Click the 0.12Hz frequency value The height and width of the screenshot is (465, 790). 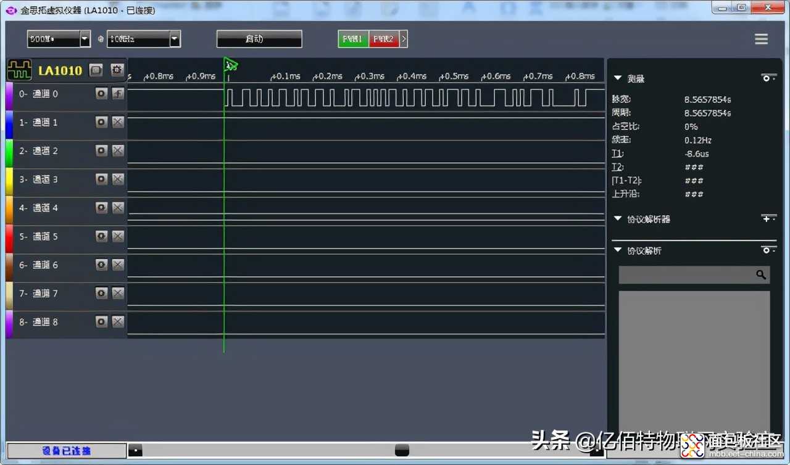[x=699, y=140]
